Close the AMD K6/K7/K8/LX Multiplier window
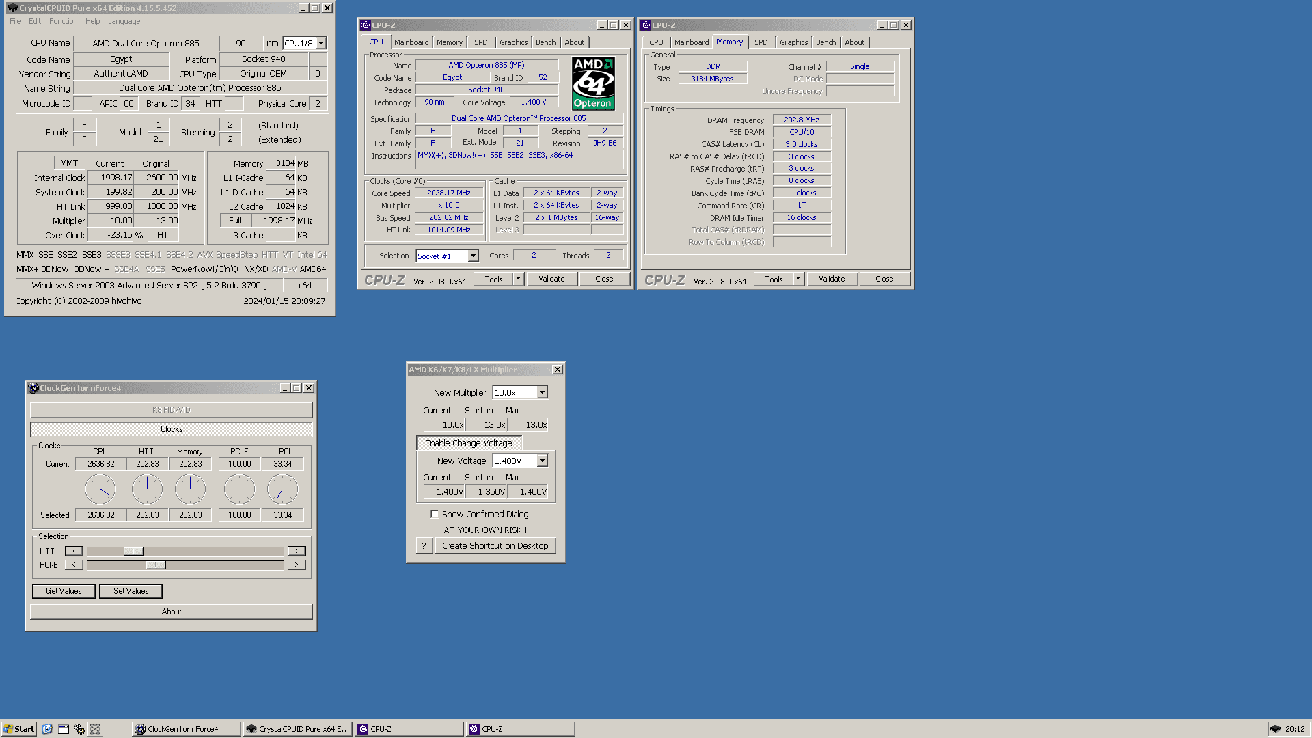 coord(558,370)
